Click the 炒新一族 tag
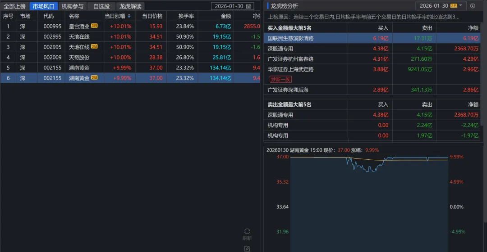The height and width of the screenshot is (252, 487). [x=280, y=79]
